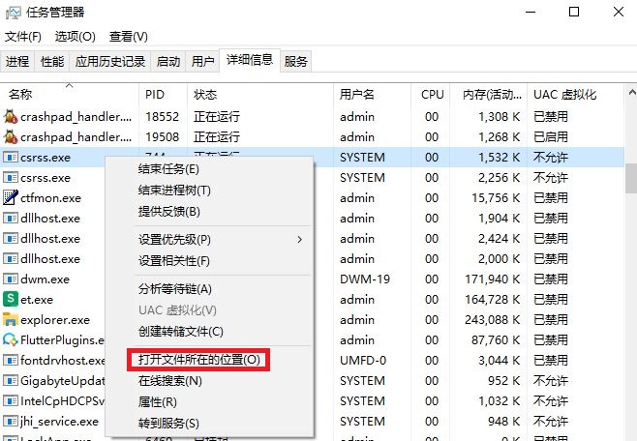Choose 结束任务(E) in the context menu
Image resolution: width=637 pixels, height=441 pixels.
coord(169,169)
